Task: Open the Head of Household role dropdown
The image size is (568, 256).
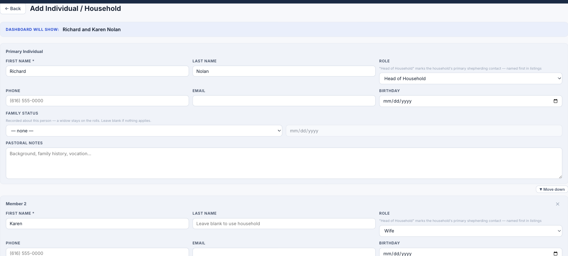Action: click(471, 78)
